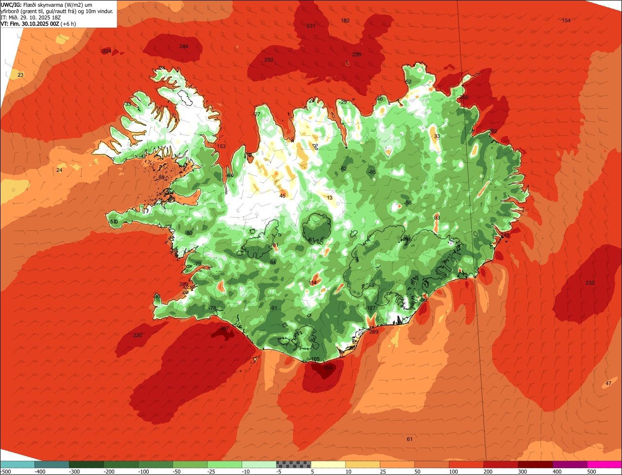The image size is (622, 475).
Task: Click the map value '244'
Action: coord(183,46)
